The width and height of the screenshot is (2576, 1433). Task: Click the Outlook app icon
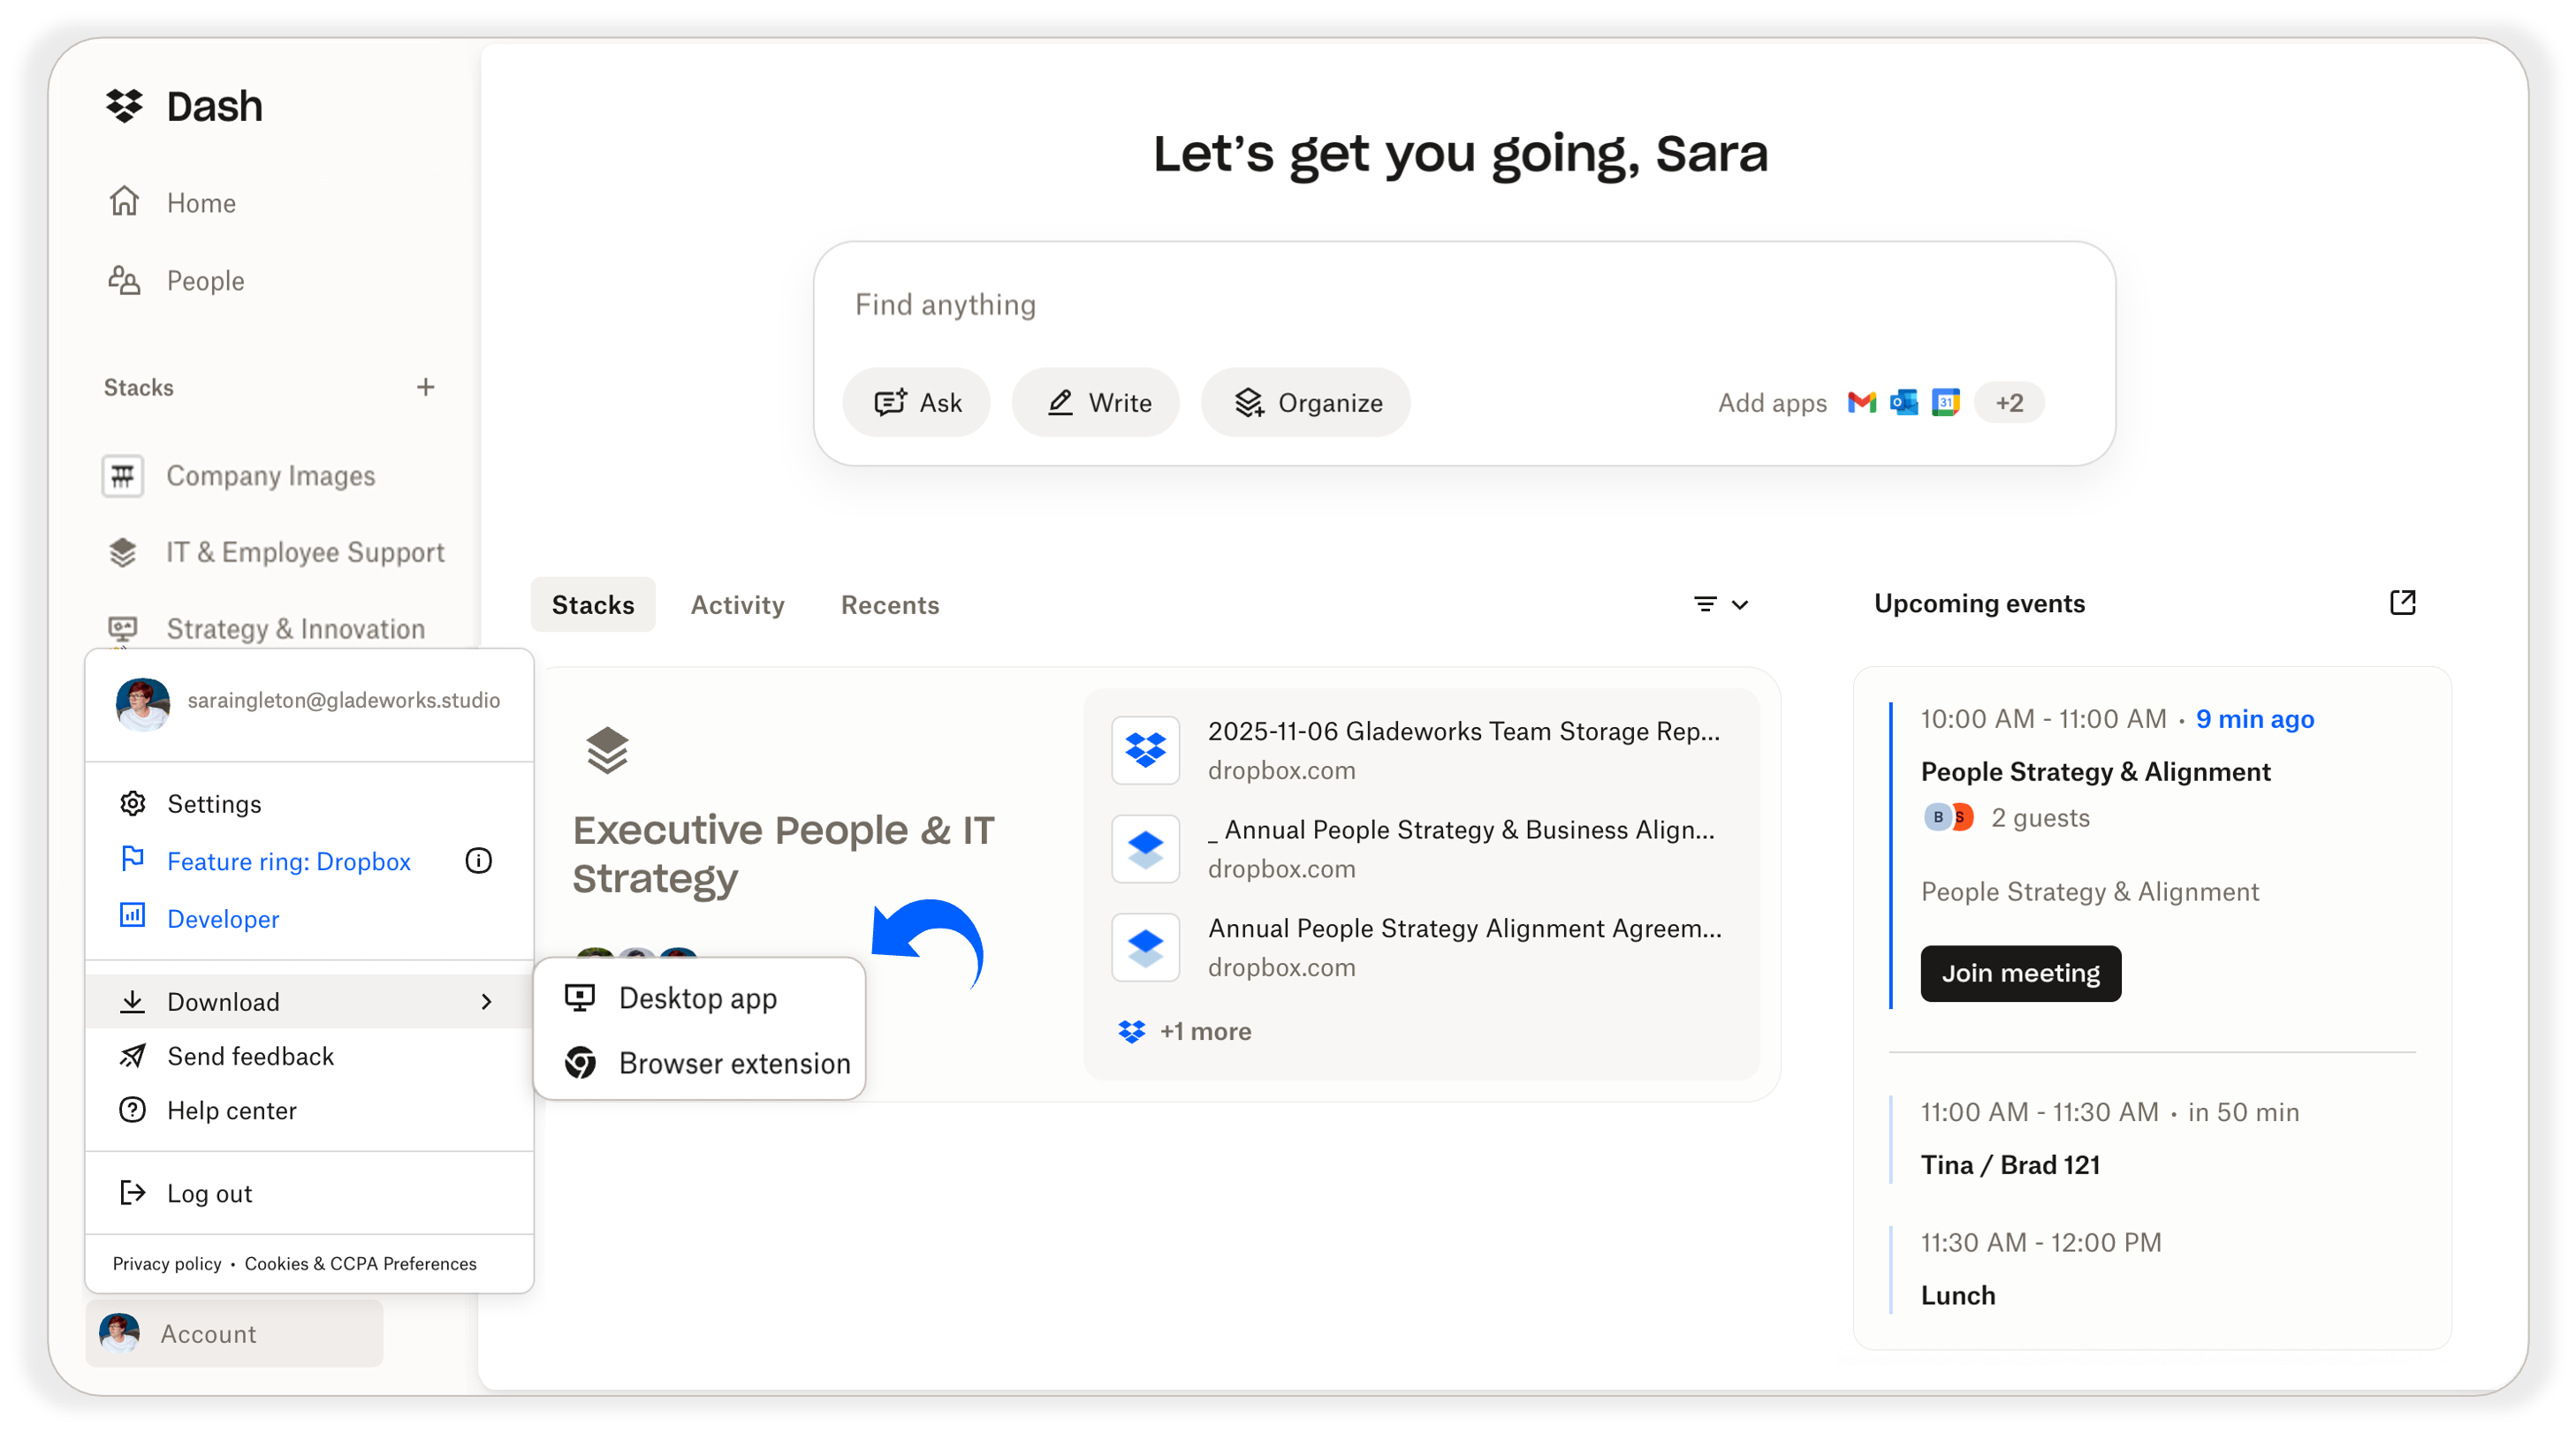pos(1903,403)
